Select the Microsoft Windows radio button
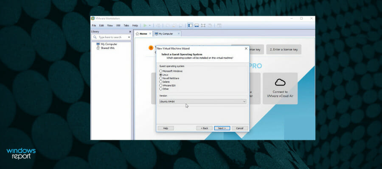 [x=160, y=71]
